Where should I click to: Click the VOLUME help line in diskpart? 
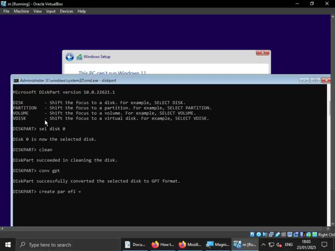click(104, 113)
